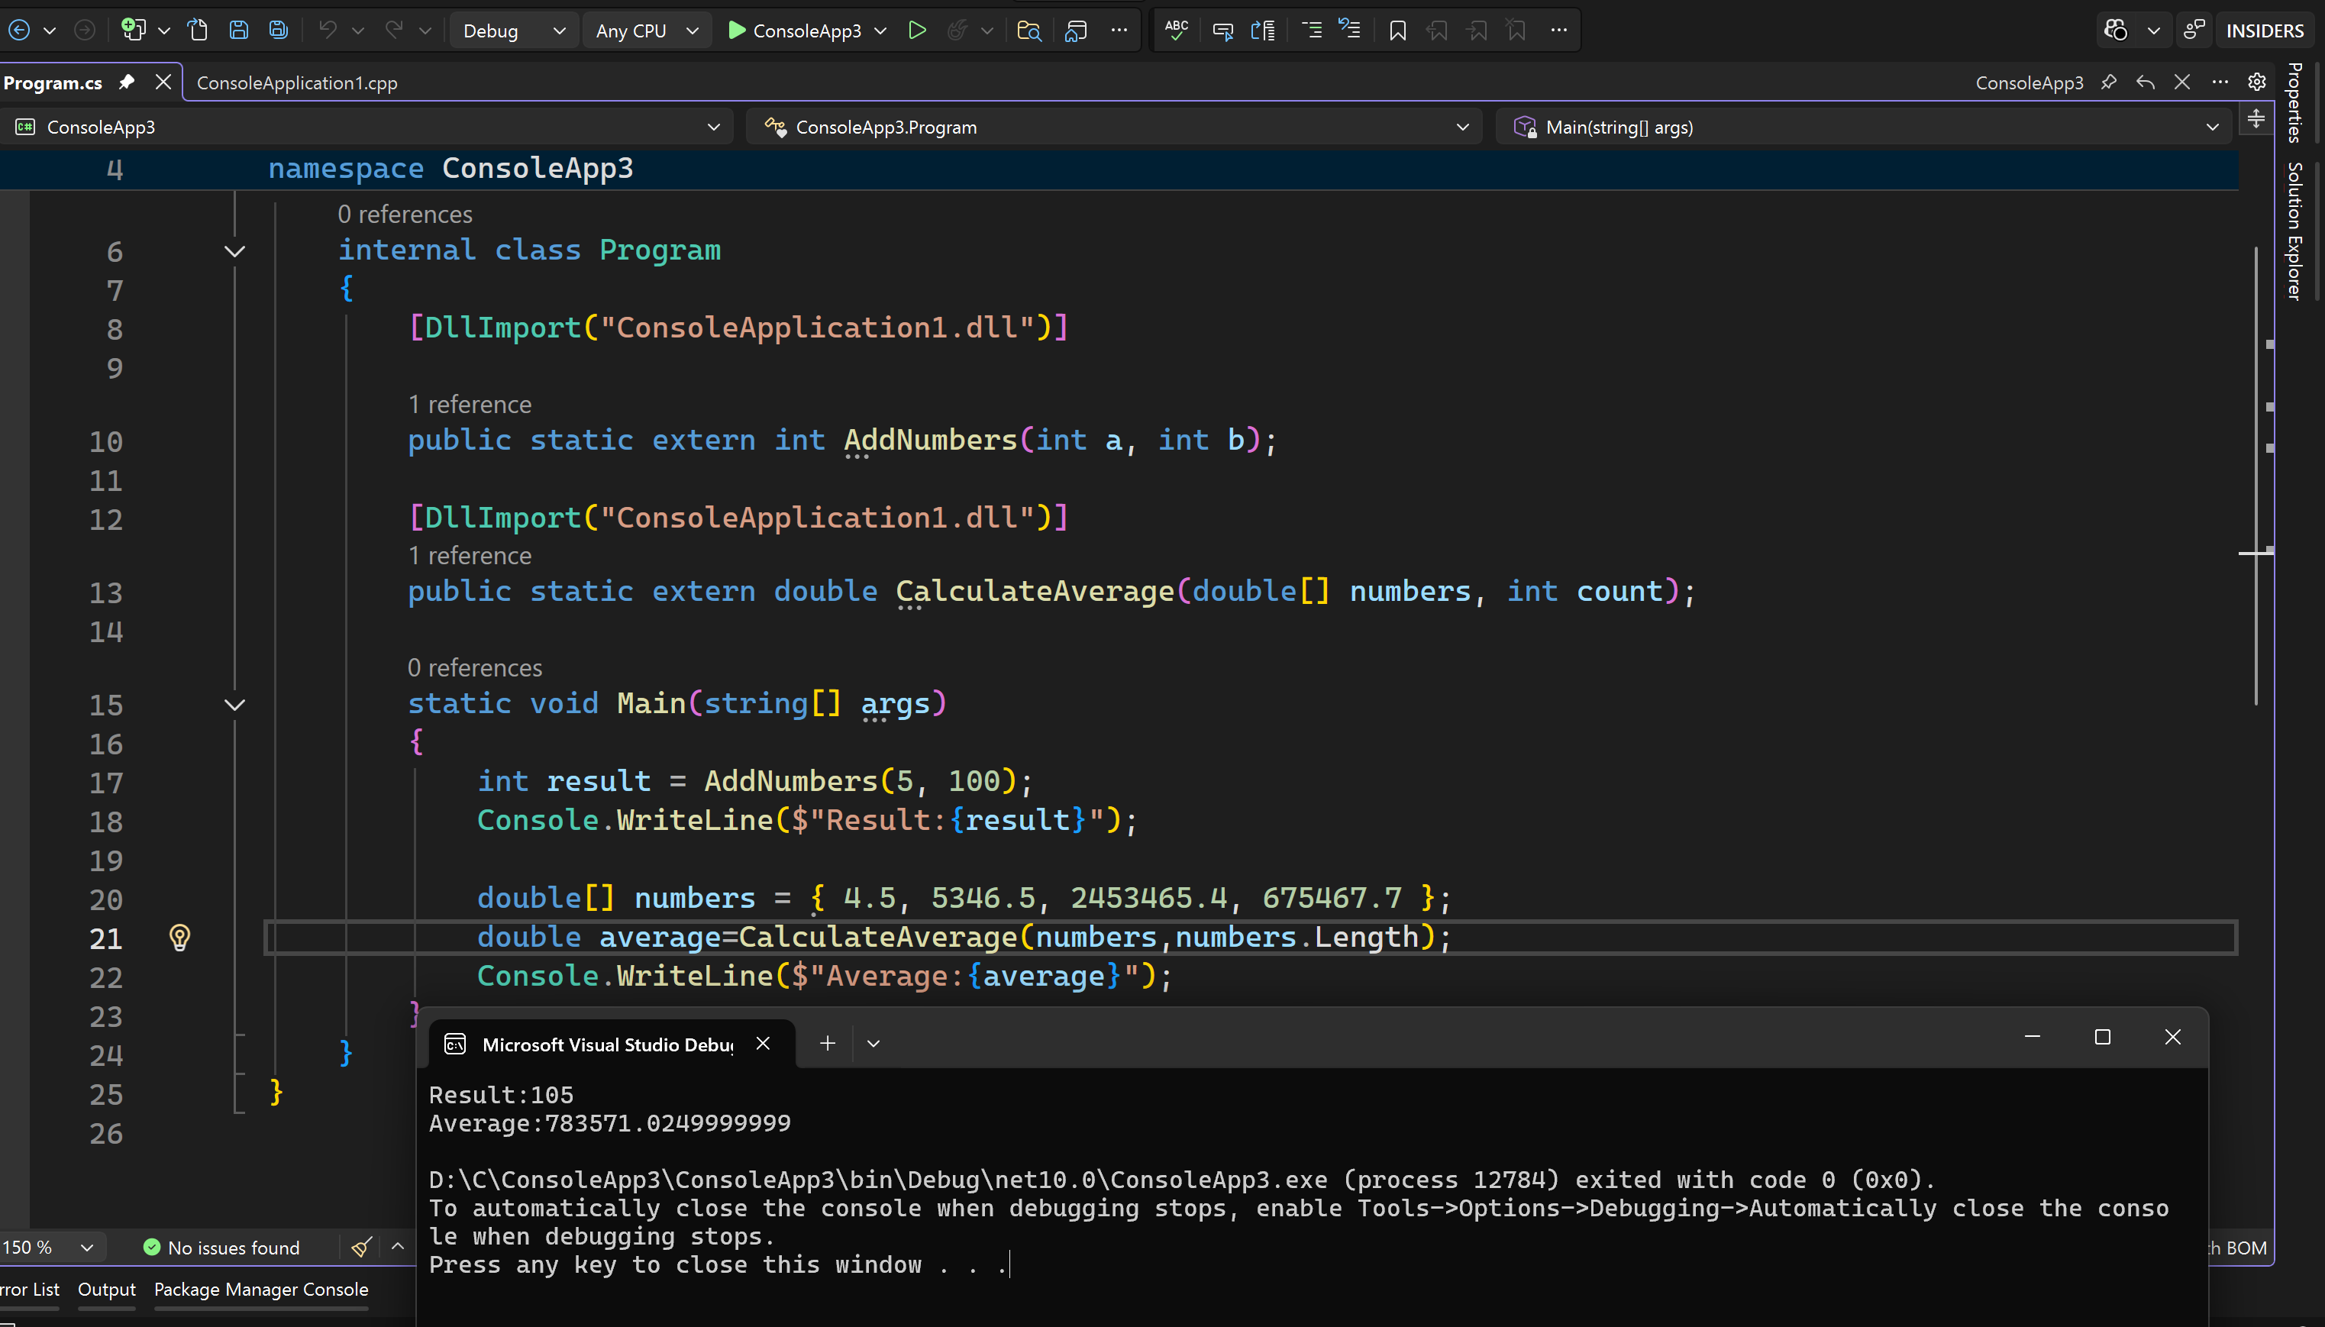2325x1327 pixels.
Task: Switch to ConsoleApplication1.cpp tab
Action: pos(296,83)
